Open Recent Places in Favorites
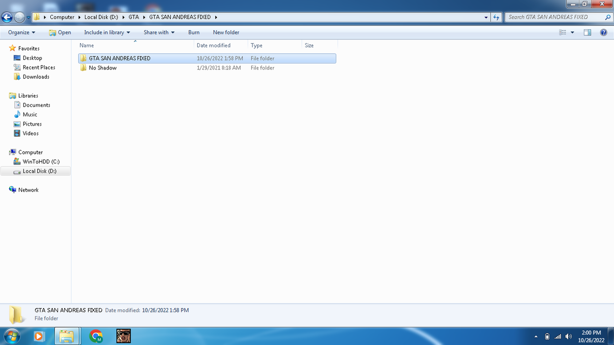This screenshot has height=345, width=614. (x=39, y=68)
